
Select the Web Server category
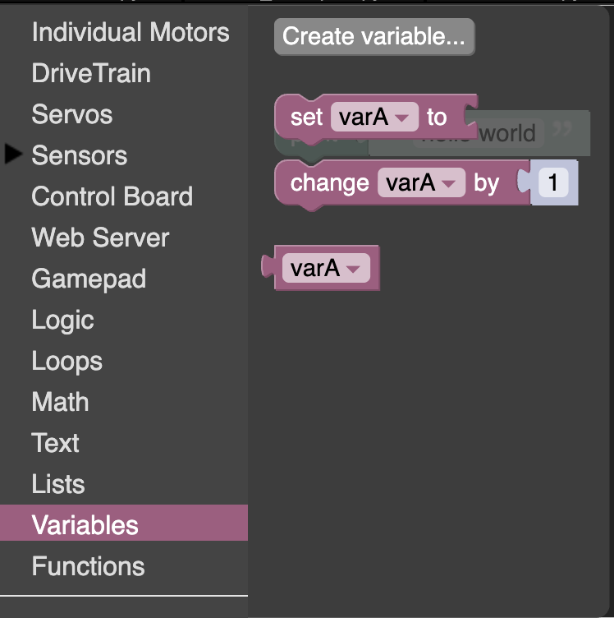[x=100, y=238]
